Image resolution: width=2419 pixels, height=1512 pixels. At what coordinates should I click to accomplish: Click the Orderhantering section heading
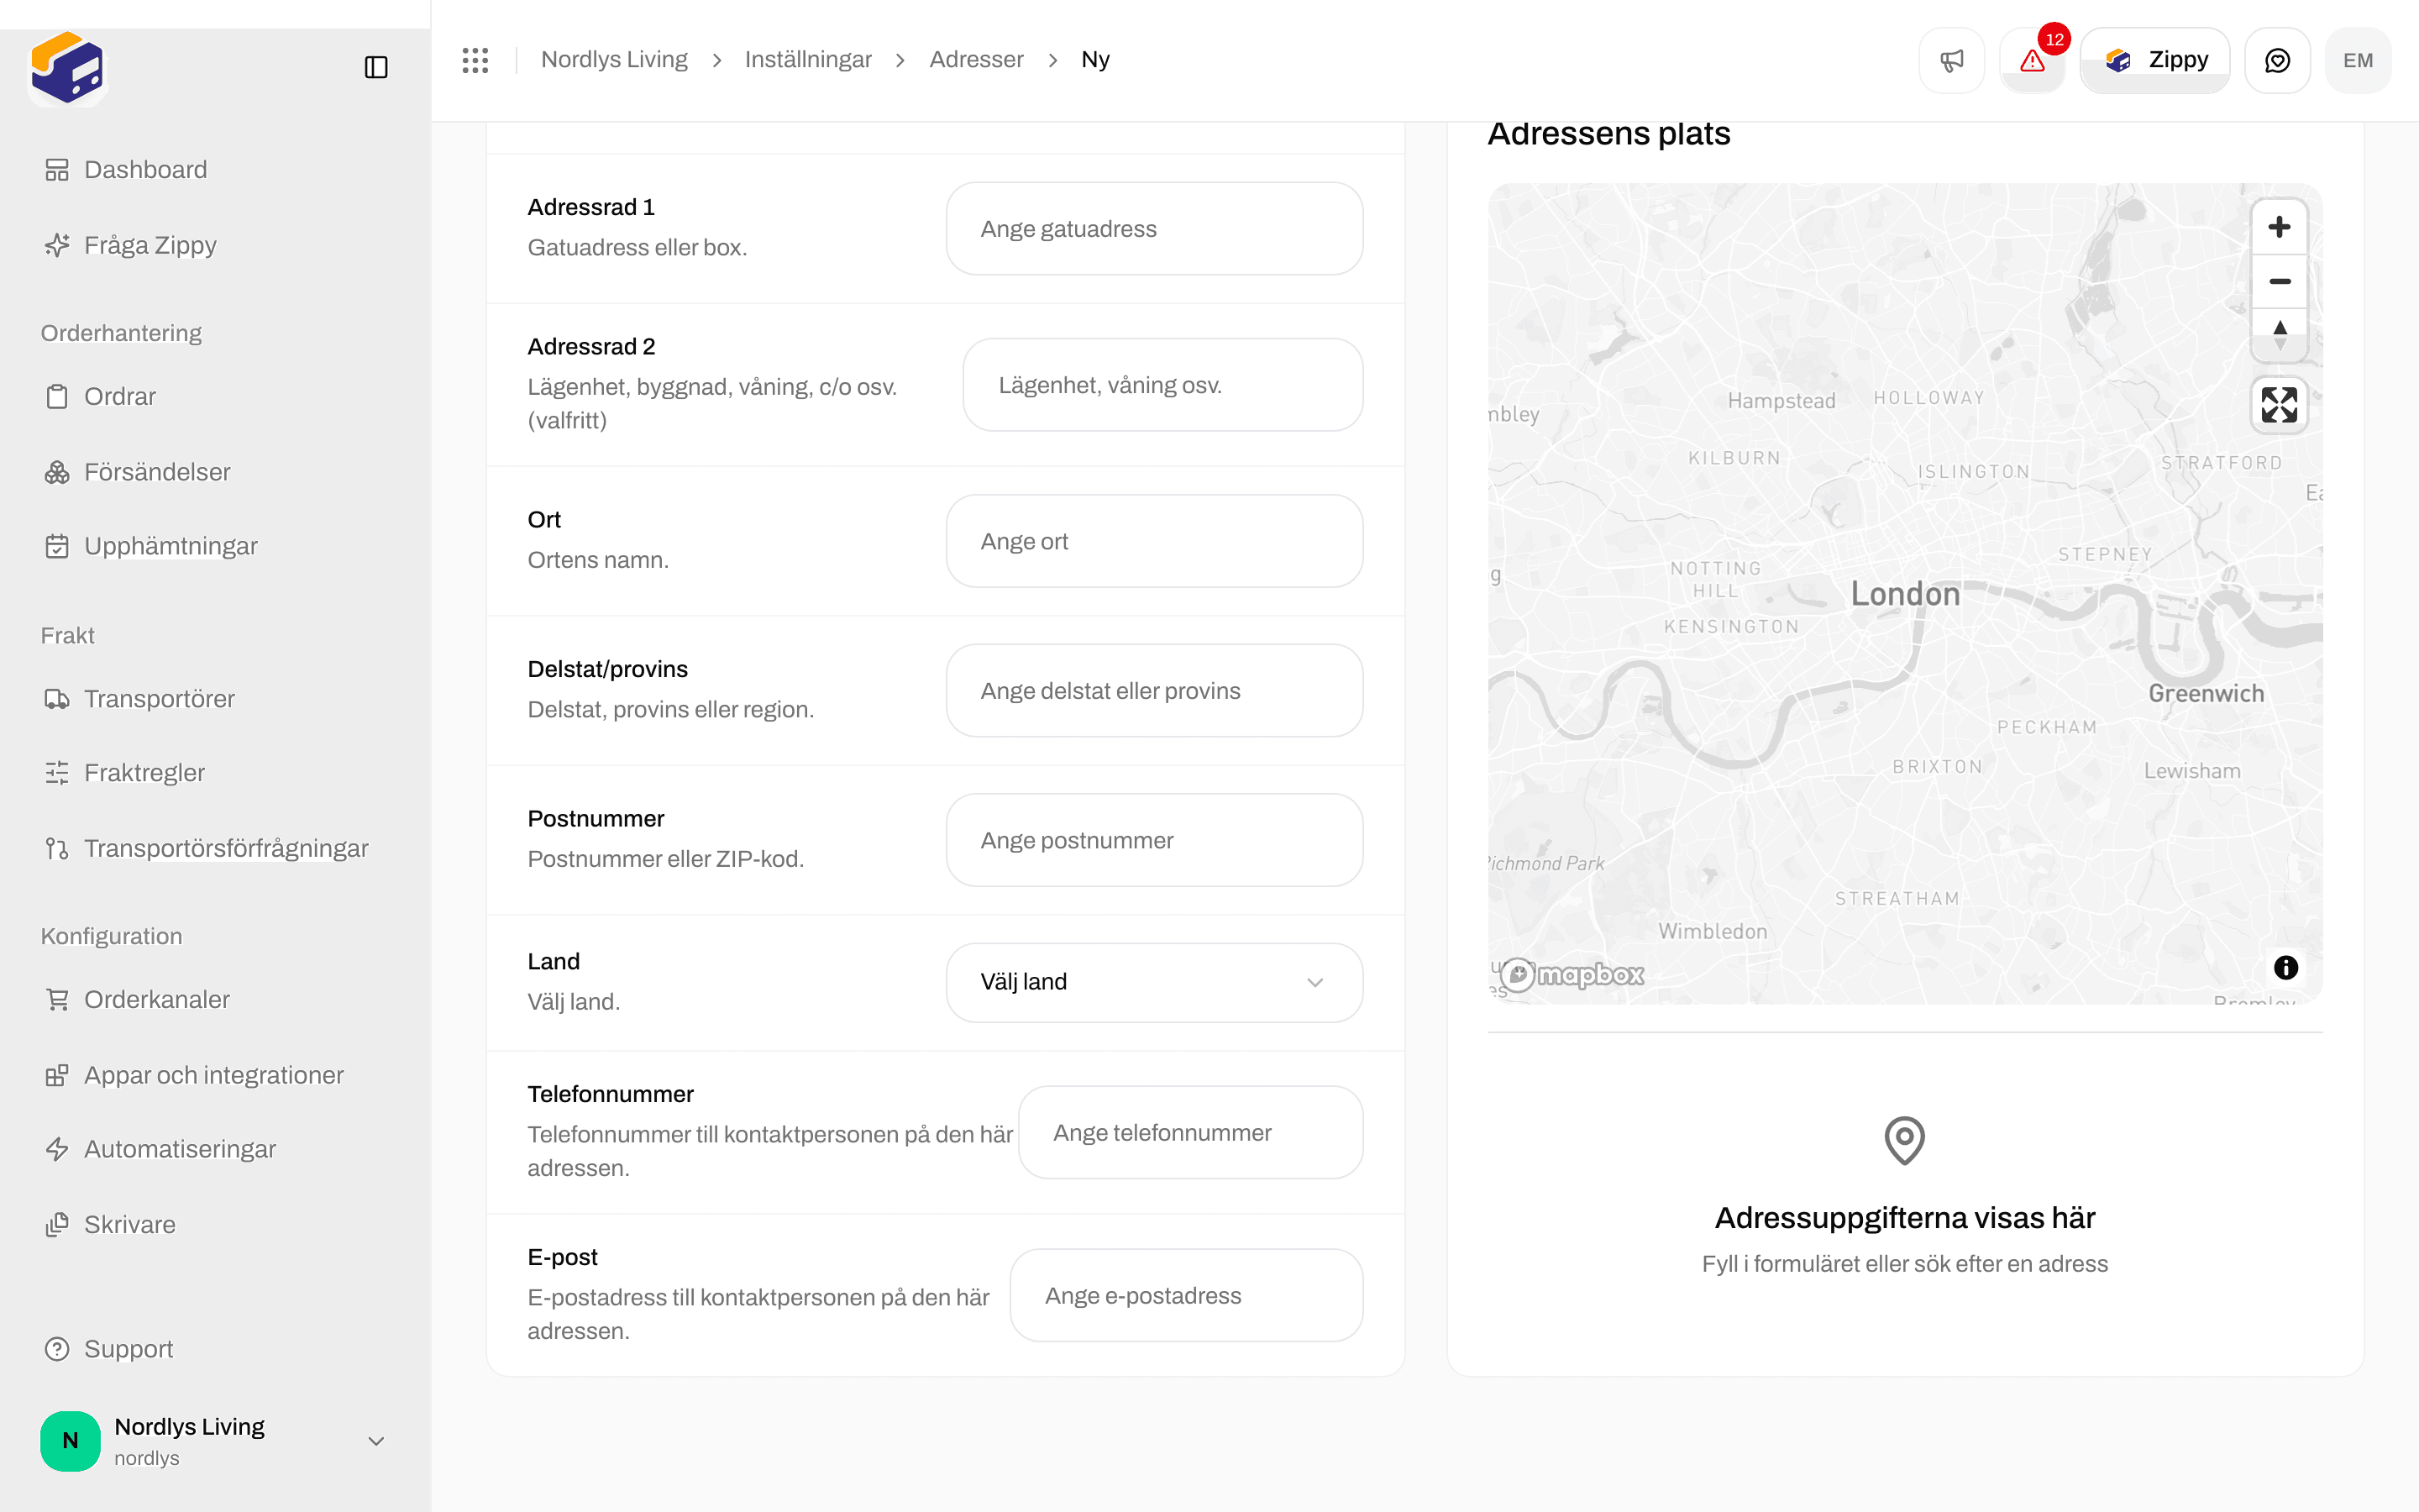121,333
